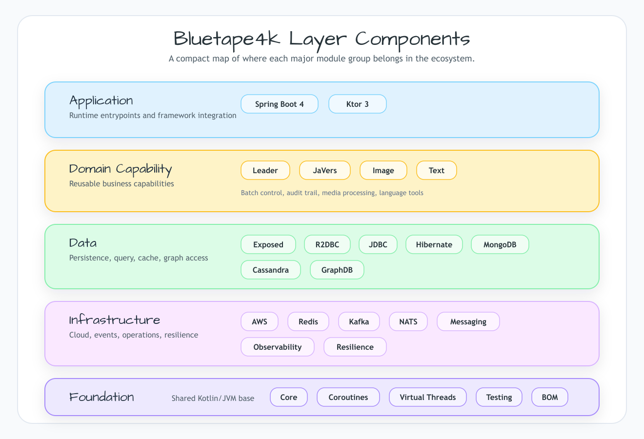Click 'Batch control, audit trail...' caption
This screenshot has width=644, height=439.
click(x=332, y=193)
